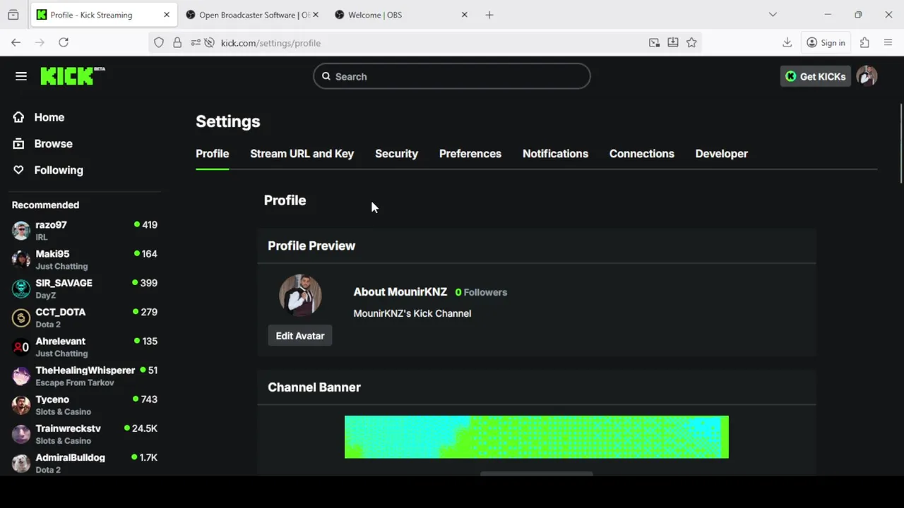Open the user avatar menu top right
This screenshot has height=508, width=904.
pos(867,76)
